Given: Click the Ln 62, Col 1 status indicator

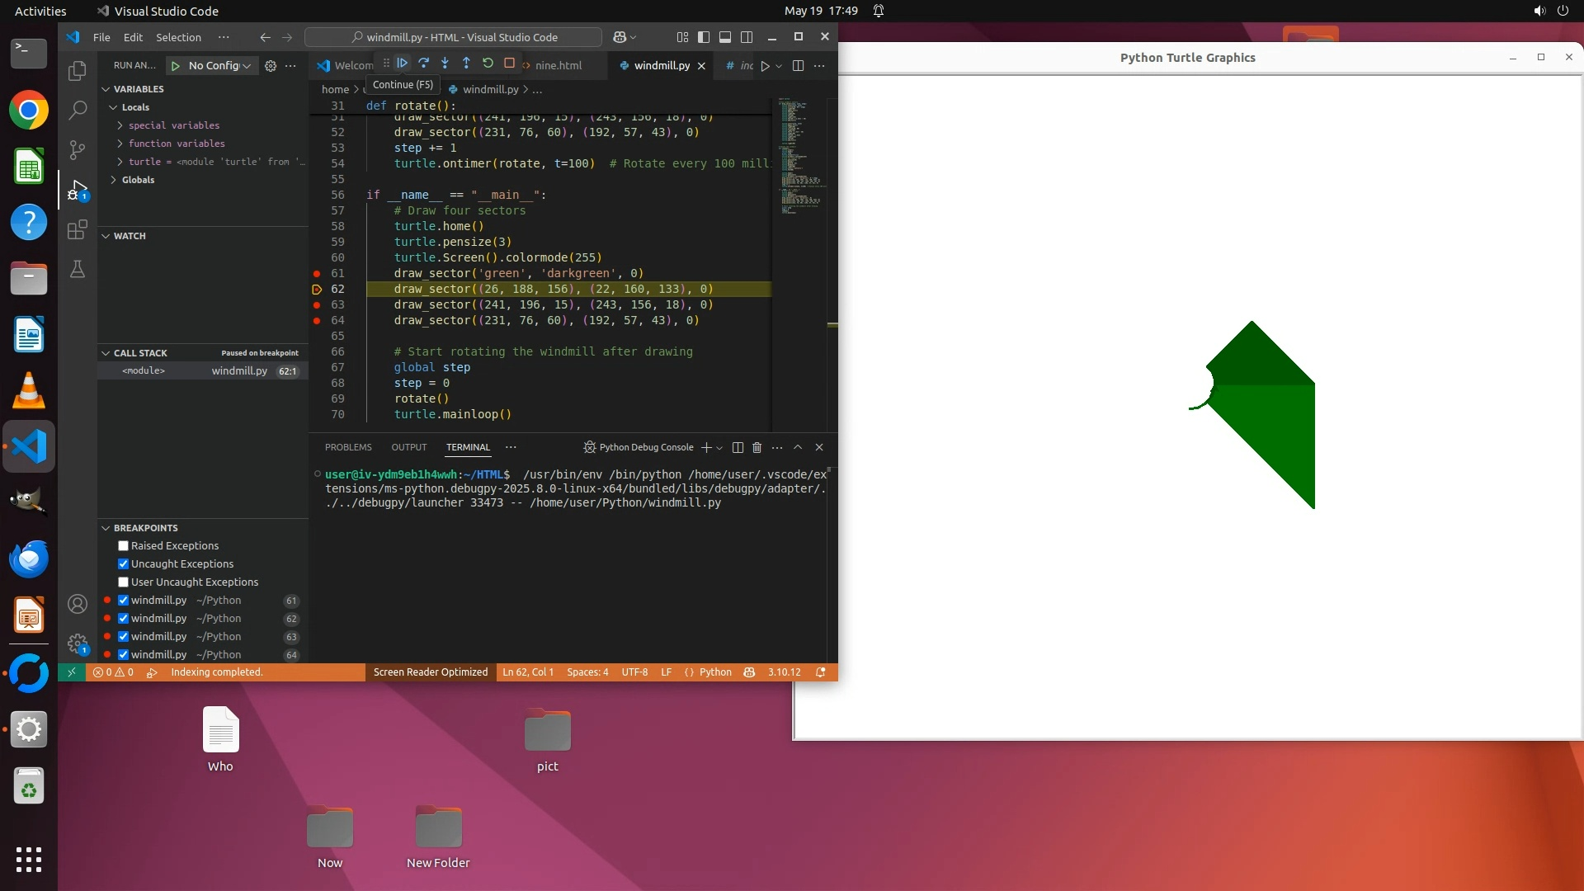Looking at the screenshot, I should [528, 672].
